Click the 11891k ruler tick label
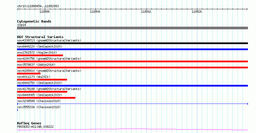Viewport: 256px width, 133px height. [x=146, y=12]
